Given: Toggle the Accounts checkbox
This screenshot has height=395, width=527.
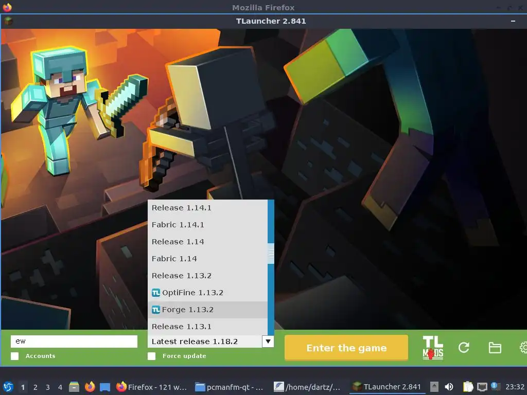Looking at the screenshot, I should [15, 356].
